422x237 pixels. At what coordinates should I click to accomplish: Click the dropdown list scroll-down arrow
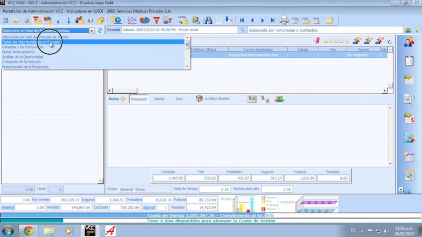(187, 66)
